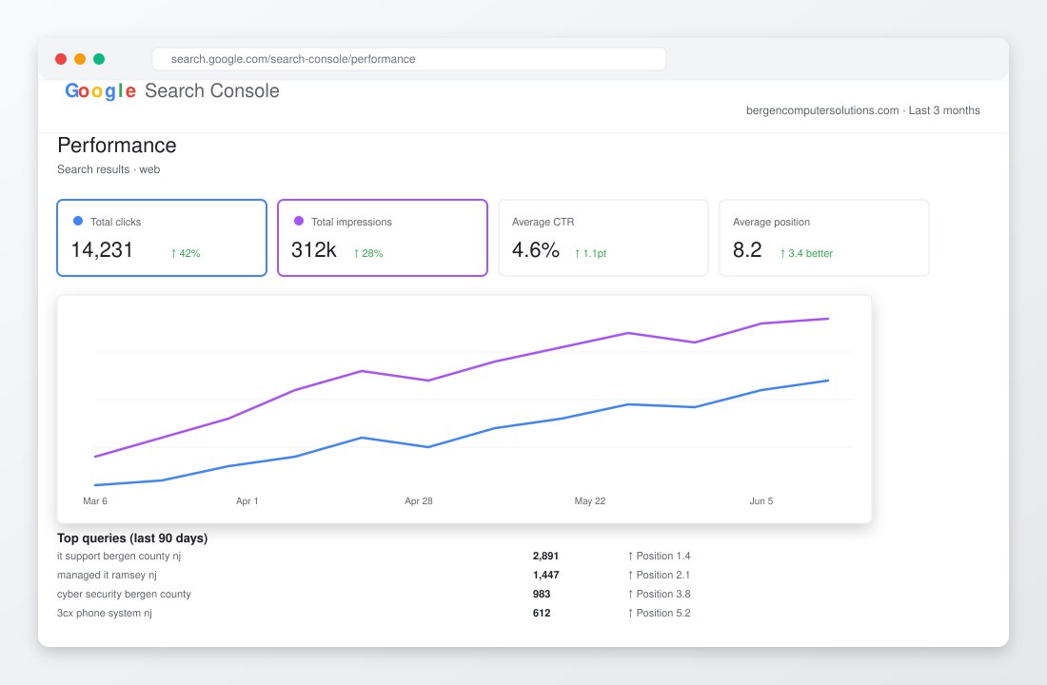Click bergencomputersolutions.com Last 3 months label
Viewport: 1047px width, 685px height.
862,110
